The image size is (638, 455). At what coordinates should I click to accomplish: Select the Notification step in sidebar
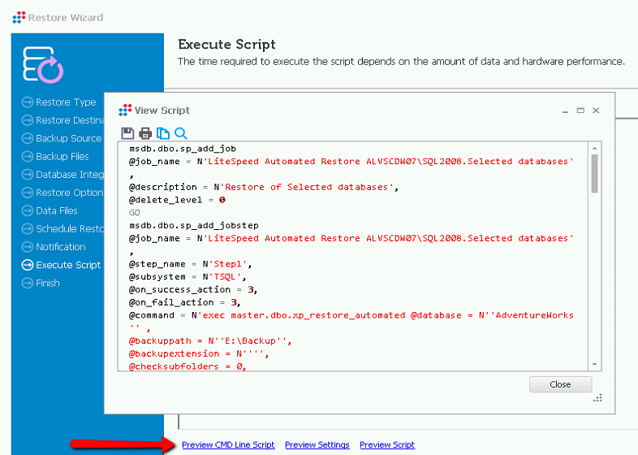tap(60, 247)
